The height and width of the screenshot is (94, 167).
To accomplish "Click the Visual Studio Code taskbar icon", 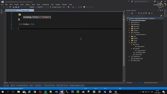I will [x=56, y=92].
